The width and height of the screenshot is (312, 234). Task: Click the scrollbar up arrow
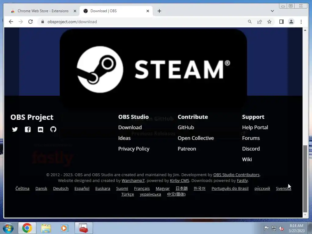[x=305, y=30]
